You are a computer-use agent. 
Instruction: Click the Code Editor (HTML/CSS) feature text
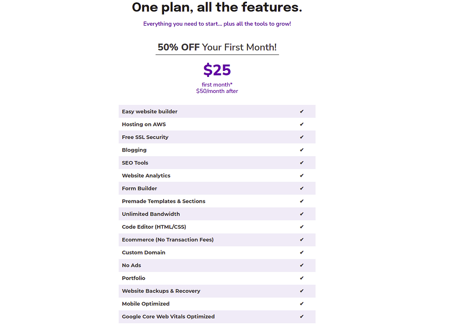pyautogui.click(x=154, y=227)
